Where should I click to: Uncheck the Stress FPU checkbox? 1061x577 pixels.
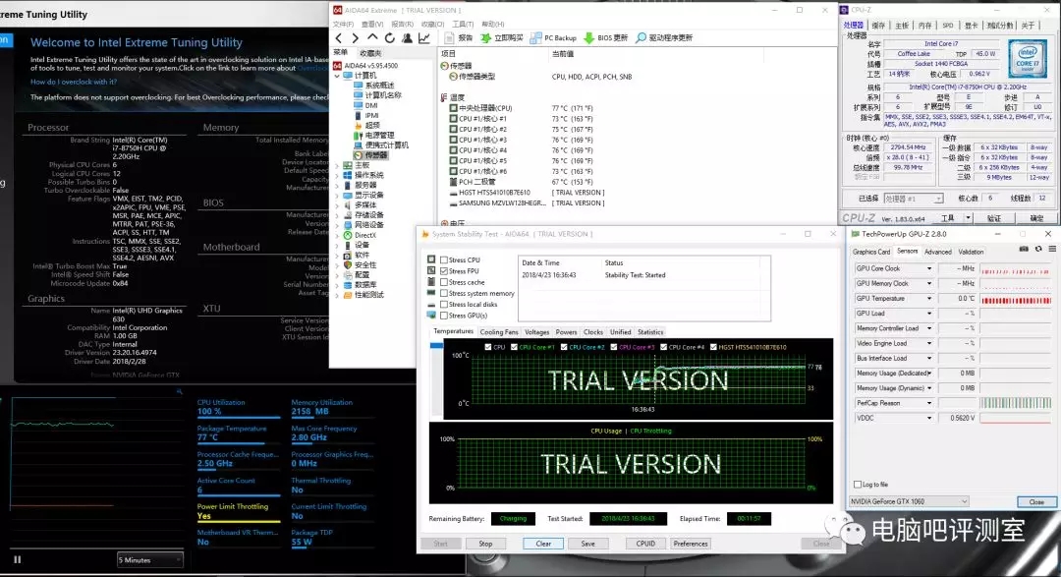(445, 271)
